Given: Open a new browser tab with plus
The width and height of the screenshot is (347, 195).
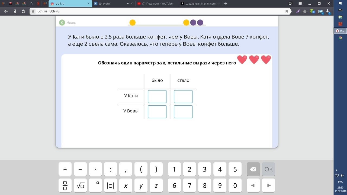Looking at the screenshot, I should pos(226,4).
